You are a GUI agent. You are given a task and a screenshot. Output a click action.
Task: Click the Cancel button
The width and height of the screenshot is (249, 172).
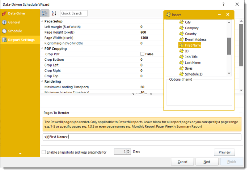(x=182, y=162)
